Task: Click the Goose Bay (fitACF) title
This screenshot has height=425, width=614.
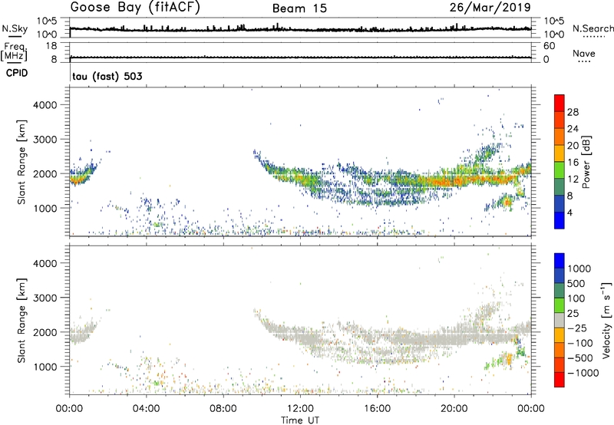Action: [x=135, y=7]
